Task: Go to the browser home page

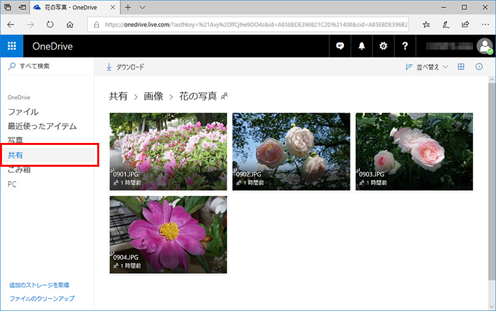Action: 70,24
